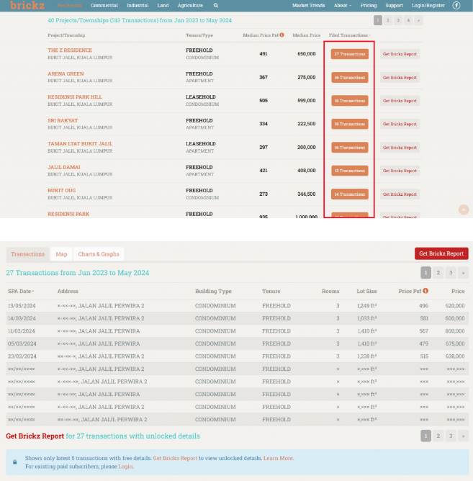This screenshot has width=473, height=481.
Task: Select the 23/02/2024 transaction row date
Action: 22,356
